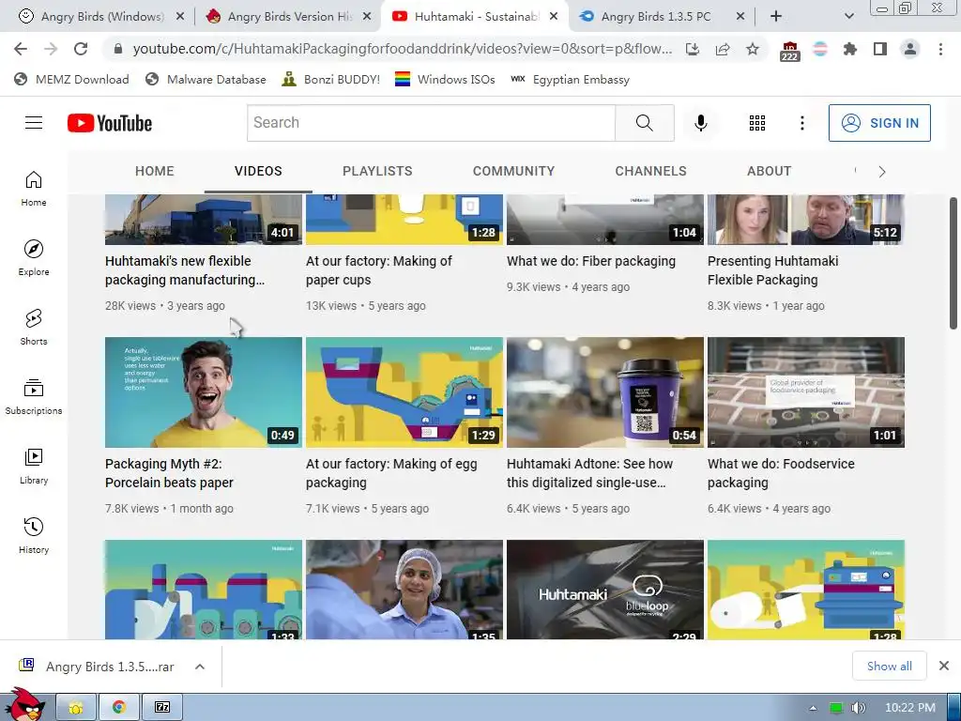Open YouTube settings three-dot menu

(801, 123)
